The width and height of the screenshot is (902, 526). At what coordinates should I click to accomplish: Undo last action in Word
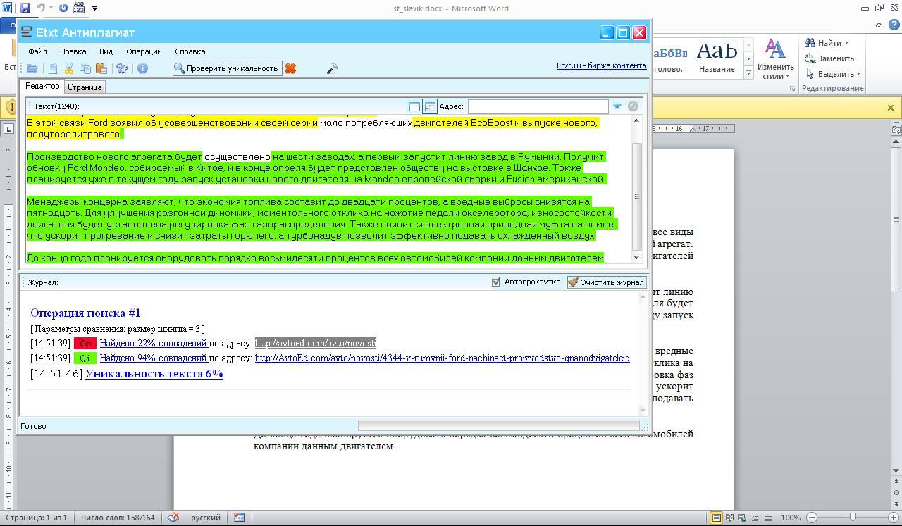(x=41, y=8)
